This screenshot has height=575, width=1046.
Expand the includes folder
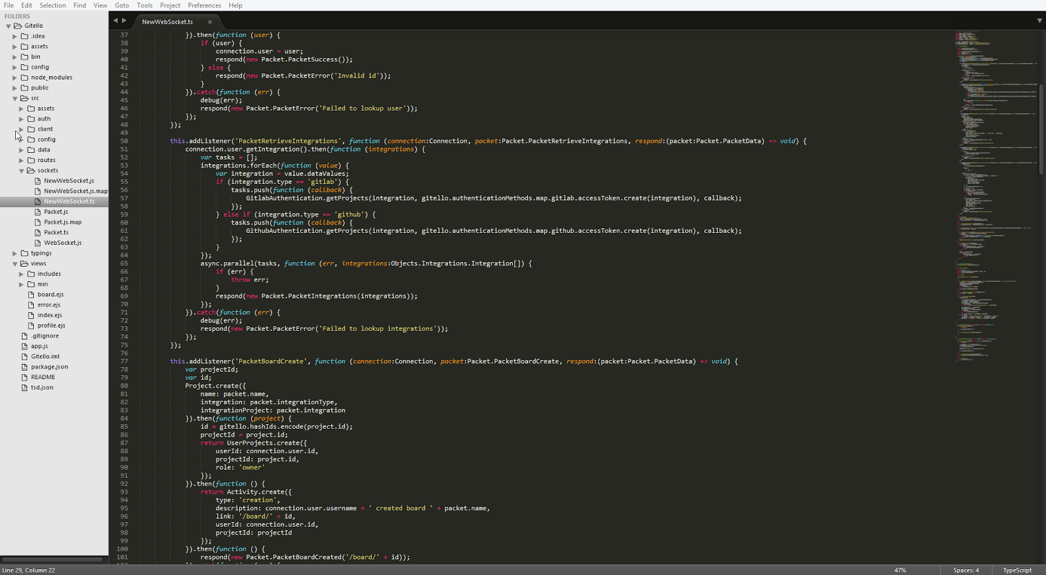(x=21, y=274)
